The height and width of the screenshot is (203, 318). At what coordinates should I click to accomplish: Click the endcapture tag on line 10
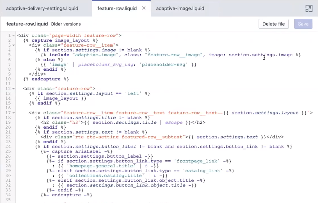(46, 79)
